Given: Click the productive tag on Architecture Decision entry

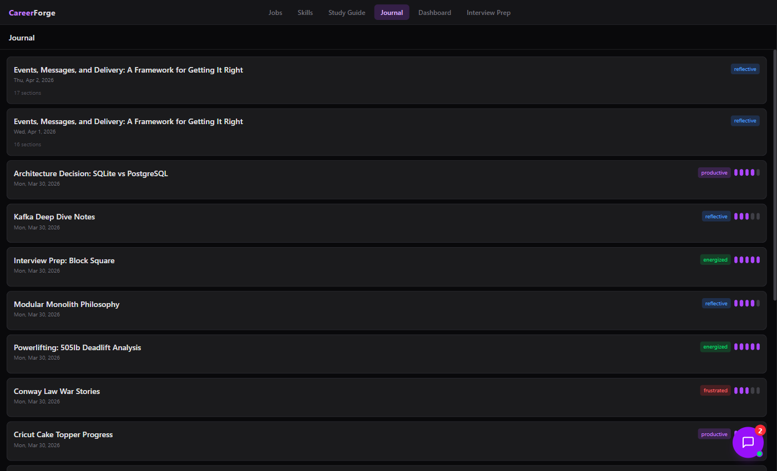Looking at the screenshot, I should tap(714, 173).
